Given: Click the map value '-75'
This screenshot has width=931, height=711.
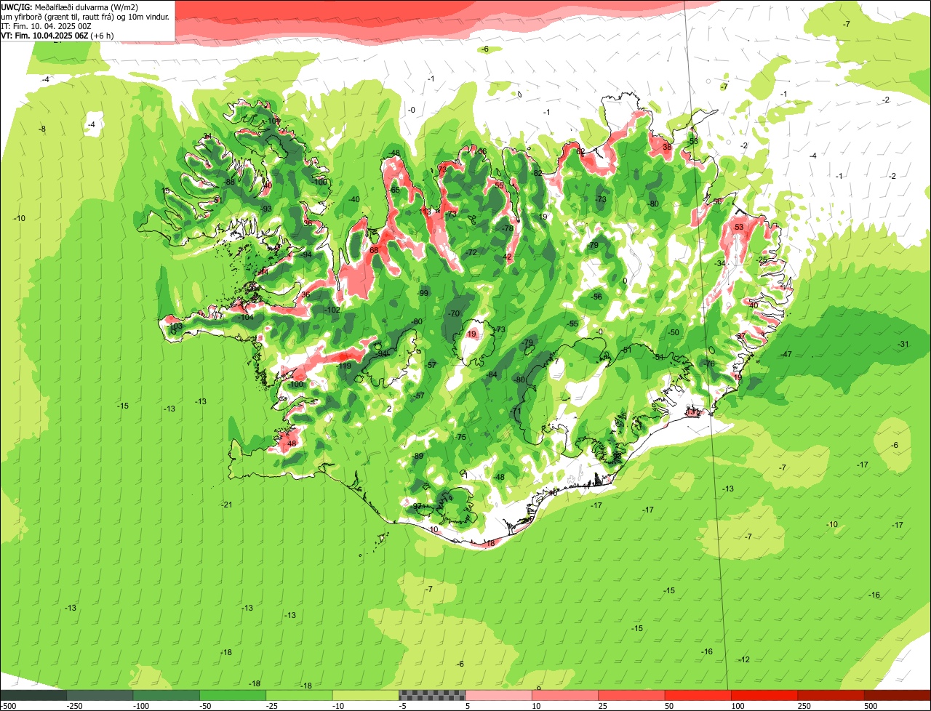Looking at the screenshot, I should [x=460, y=437].
